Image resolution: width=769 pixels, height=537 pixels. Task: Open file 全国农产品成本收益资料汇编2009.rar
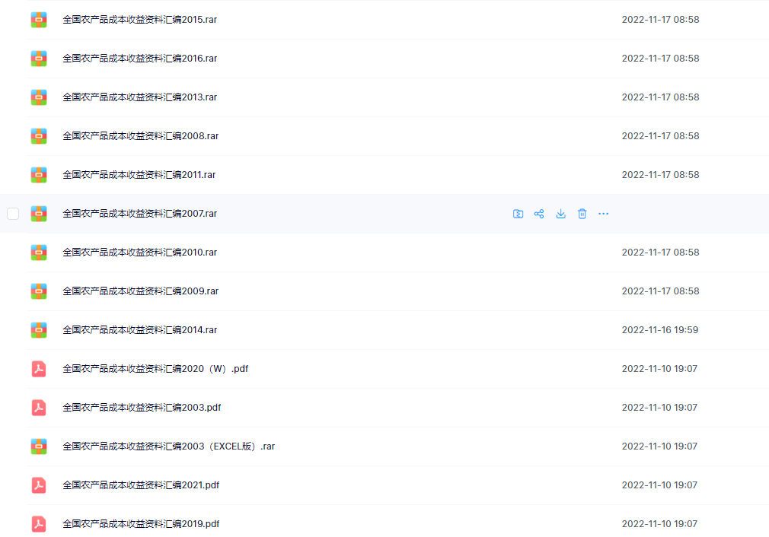[140, 291]
